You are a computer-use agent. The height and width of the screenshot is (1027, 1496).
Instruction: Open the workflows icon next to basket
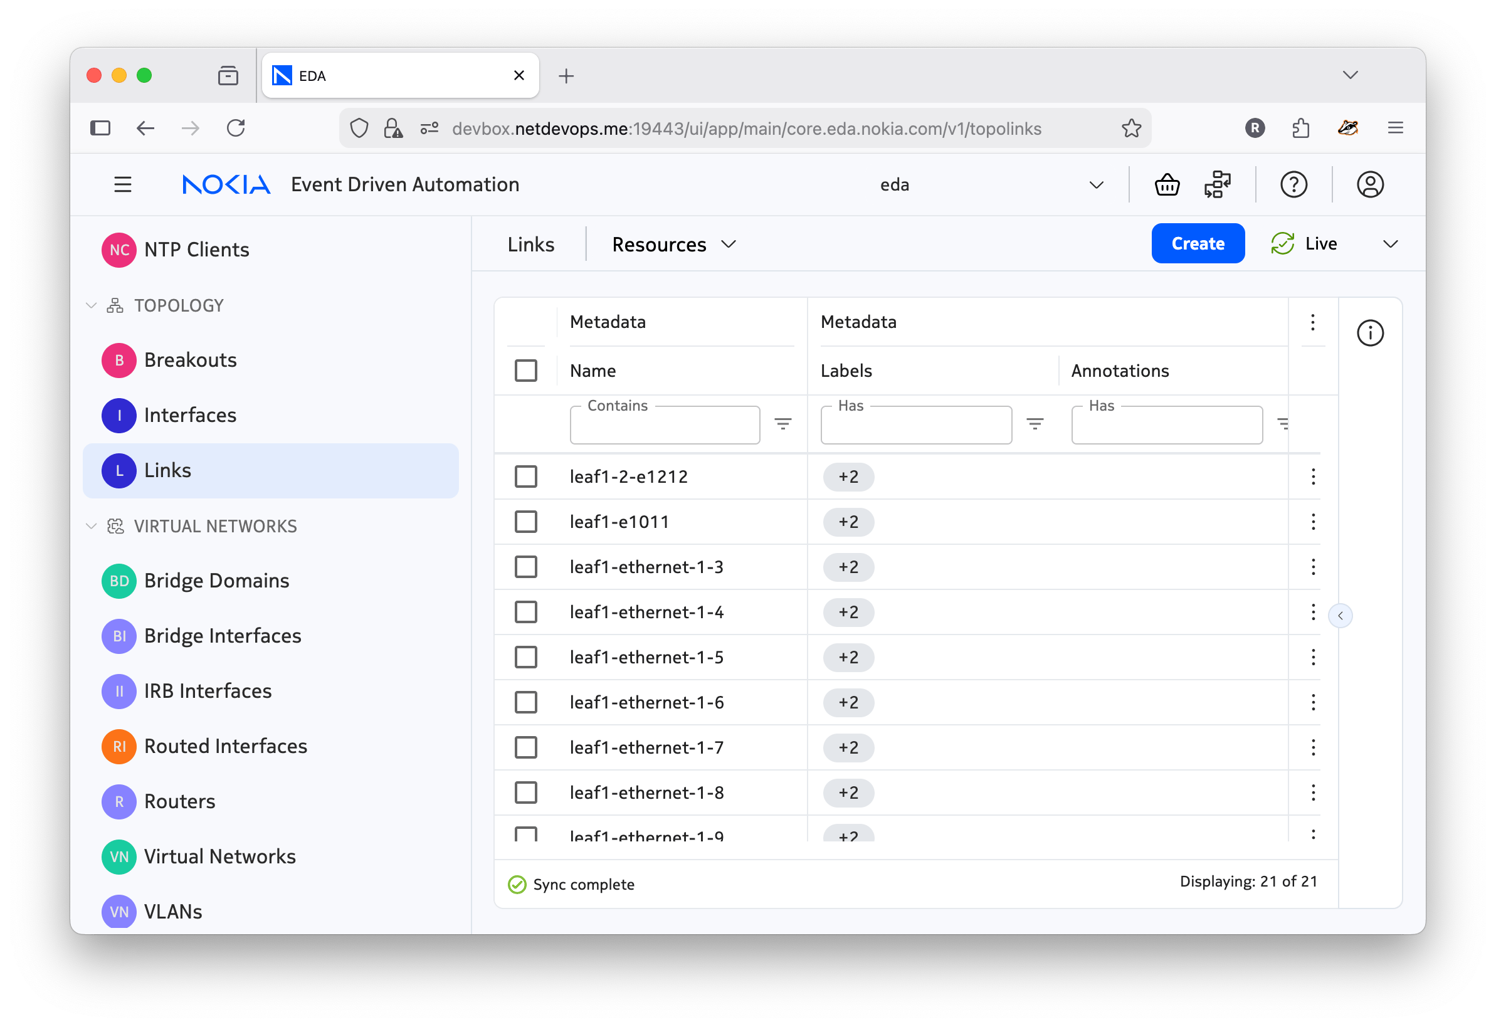point(1216,185)
